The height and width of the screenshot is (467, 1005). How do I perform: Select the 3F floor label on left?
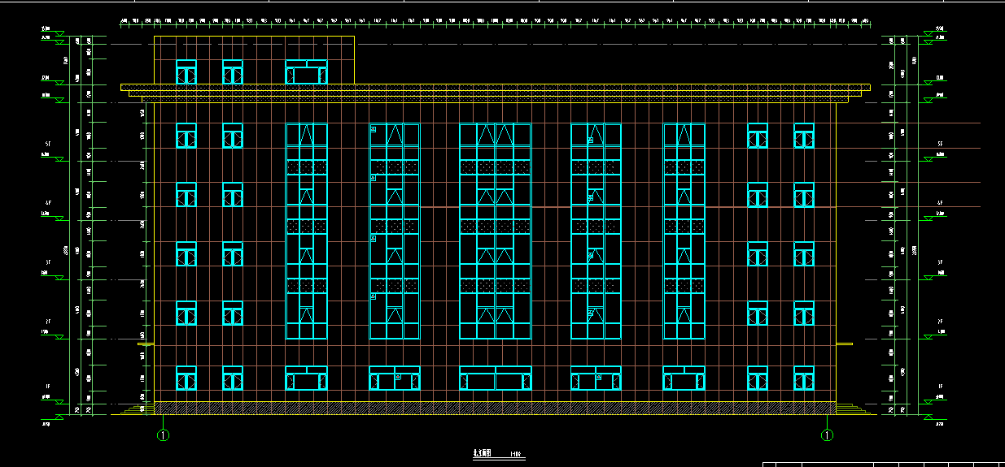pyautogui.click(x=48, y=262)
